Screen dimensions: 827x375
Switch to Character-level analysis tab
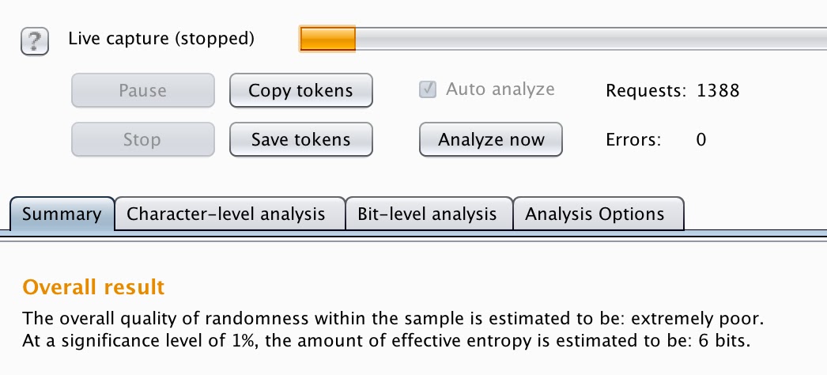[x=226, y=214]
